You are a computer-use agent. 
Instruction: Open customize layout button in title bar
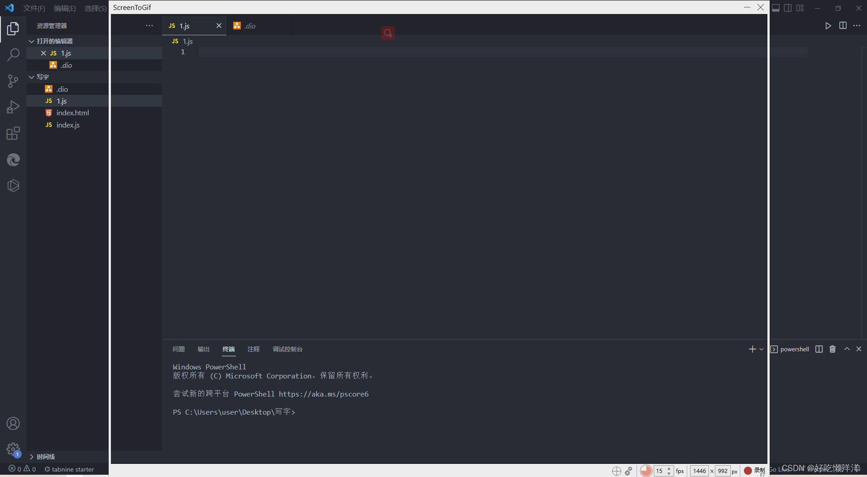click(800, 8)
